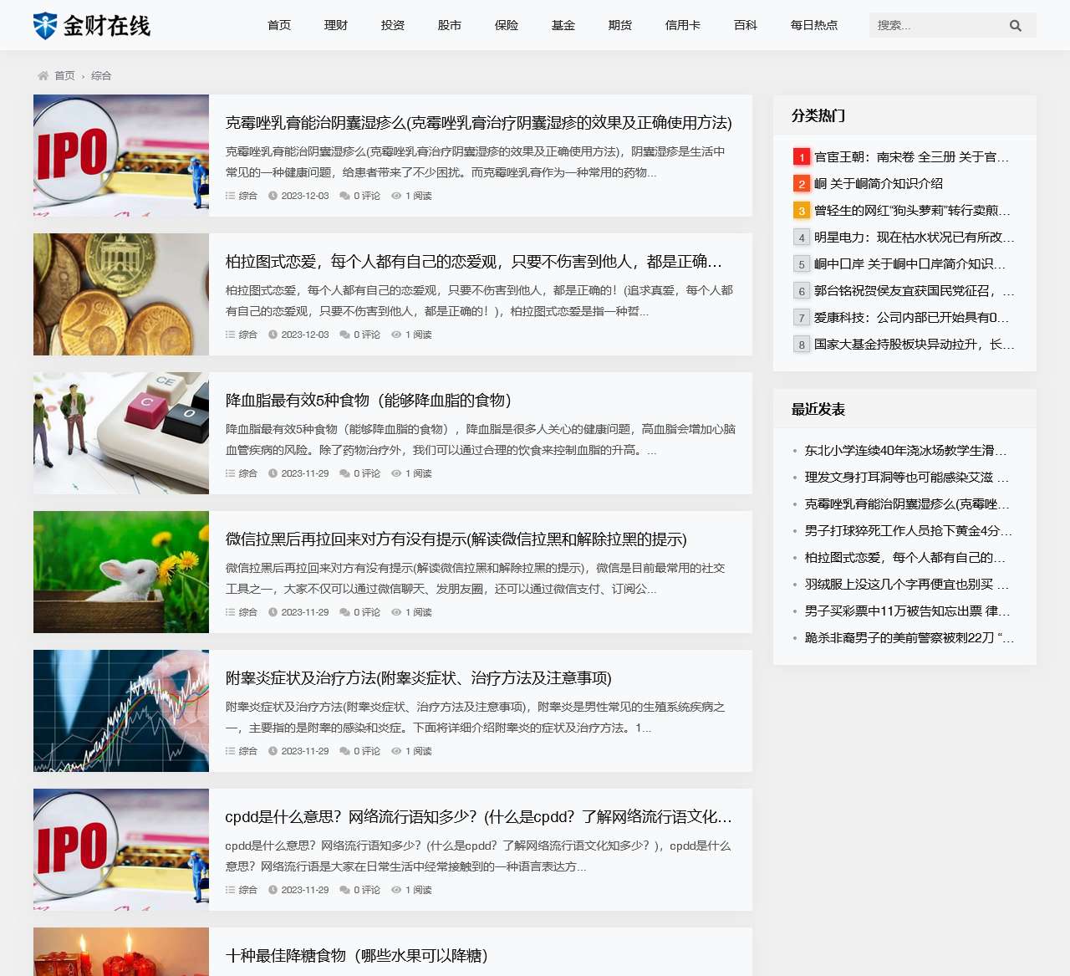
Task: Click the 分类热门 section heading
Action: pyautogui.click(x=818, y=115)
